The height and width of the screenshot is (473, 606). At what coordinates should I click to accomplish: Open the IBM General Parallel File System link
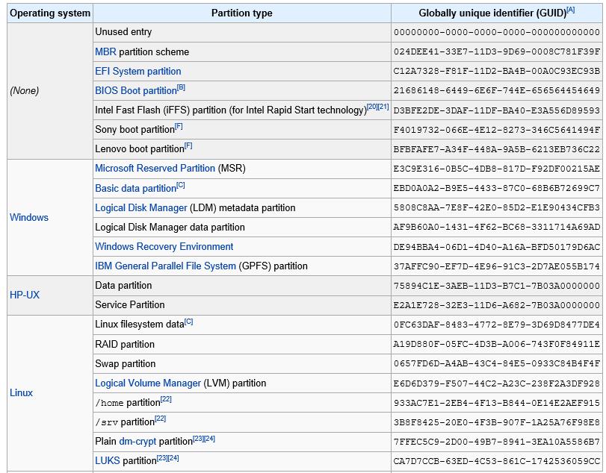[165, 266]
